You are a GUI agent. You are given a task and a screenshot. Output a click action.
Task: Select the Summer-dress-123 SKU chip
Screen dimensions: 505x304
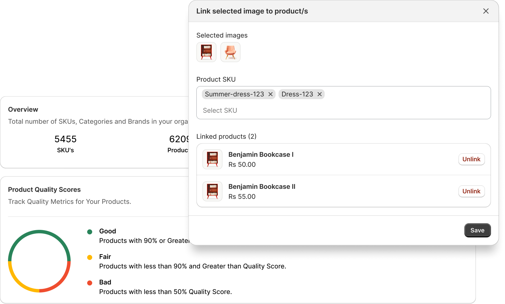pyautogui.click(x=234, y=94)
